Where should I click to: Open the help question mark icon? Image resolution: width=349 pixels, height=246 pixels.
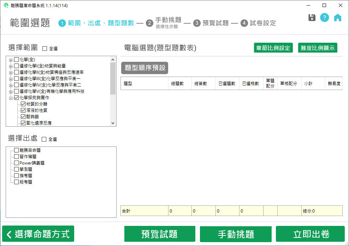click(325, 18)
